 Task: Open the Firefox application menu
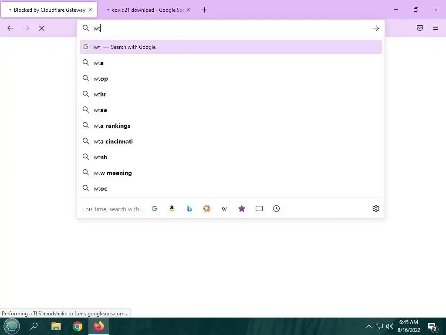[436, 28]
